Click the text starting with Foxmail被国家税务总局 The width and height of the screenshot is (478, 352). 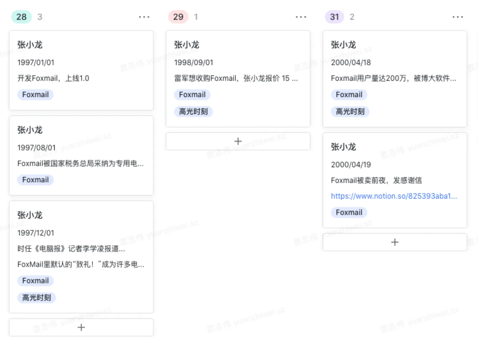tap(81, 163)
